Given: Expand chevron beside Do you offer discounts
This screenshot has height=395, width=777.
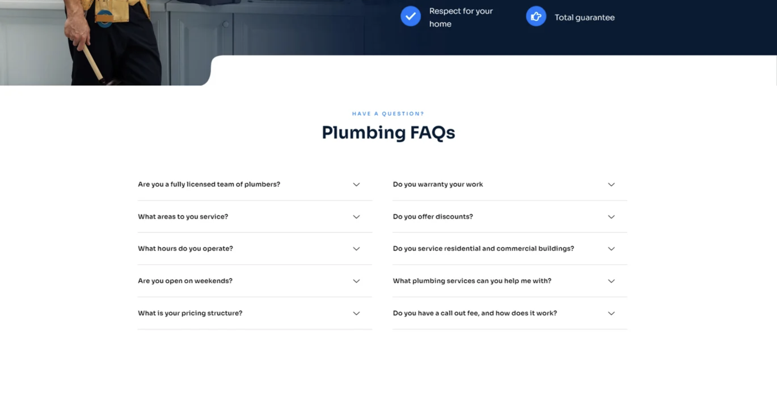Looking at the screenshot, I should click(611, 217).
